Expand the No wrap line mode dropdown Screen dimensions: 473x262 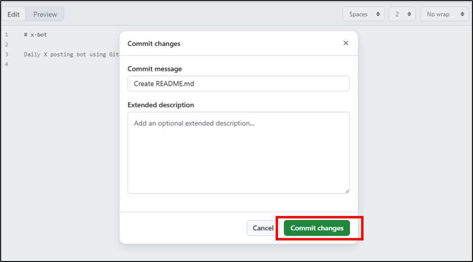(444, 14)
